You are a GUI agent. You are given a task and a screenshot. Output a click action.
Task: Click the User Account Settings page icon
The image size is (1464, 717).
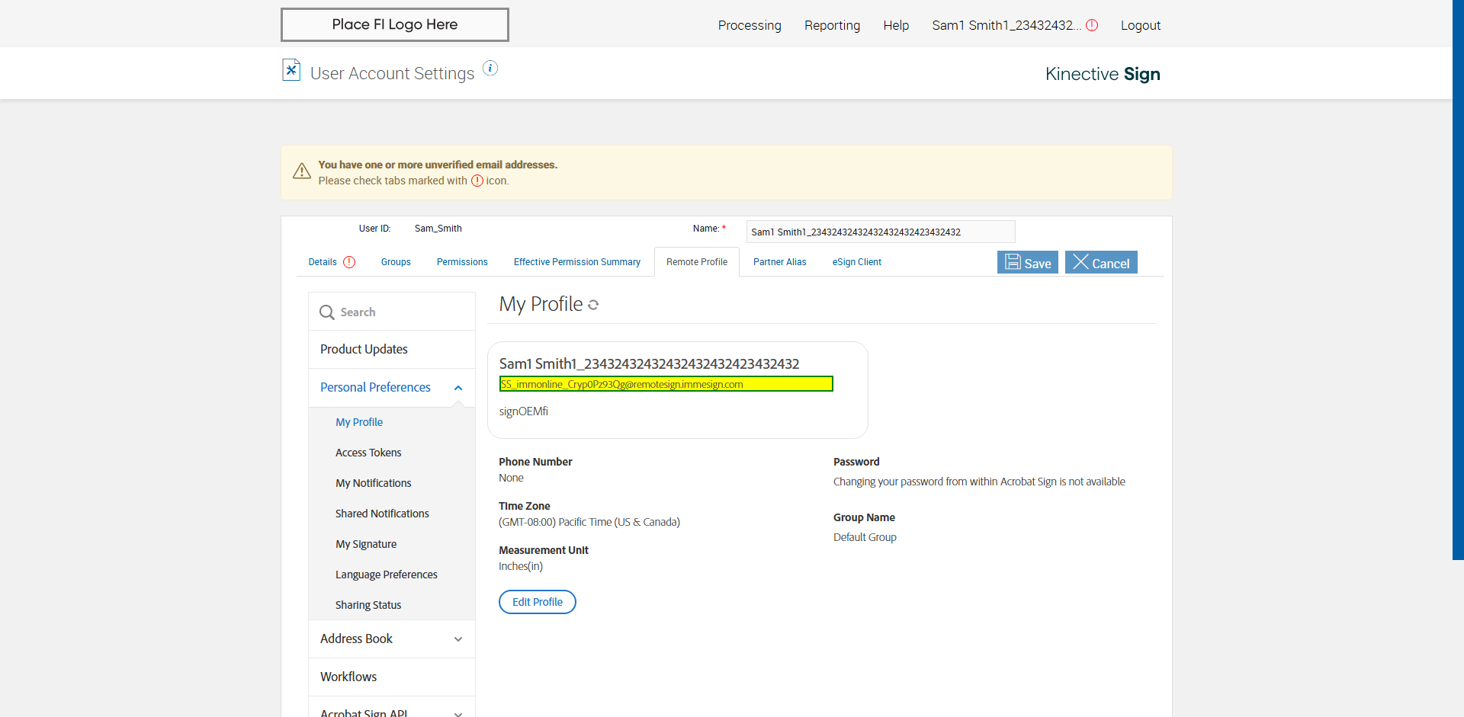click(x=291, y=70)
